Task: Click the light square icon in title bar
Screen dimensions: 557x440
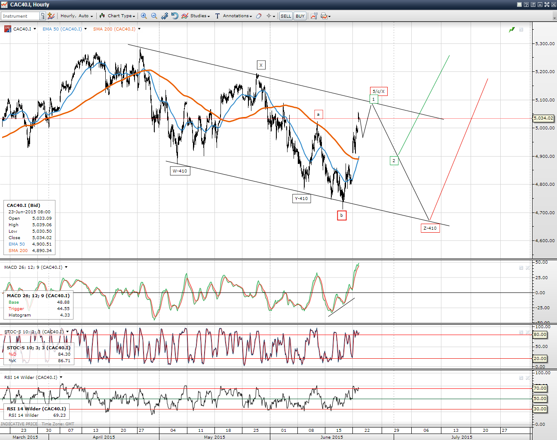Action: [x=519, y=4]
